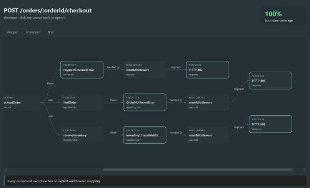310x188 pixels.
Task: Click the 'calls' label leading to findOrder
Action: pyautogui.click(x=50, y=100)
